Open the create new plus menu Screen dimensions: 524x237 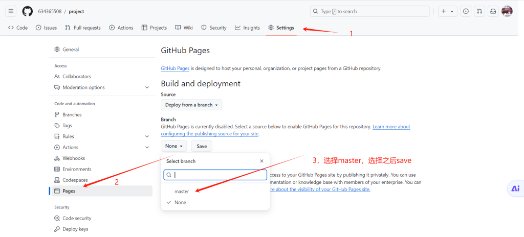[x=447, y=11]
